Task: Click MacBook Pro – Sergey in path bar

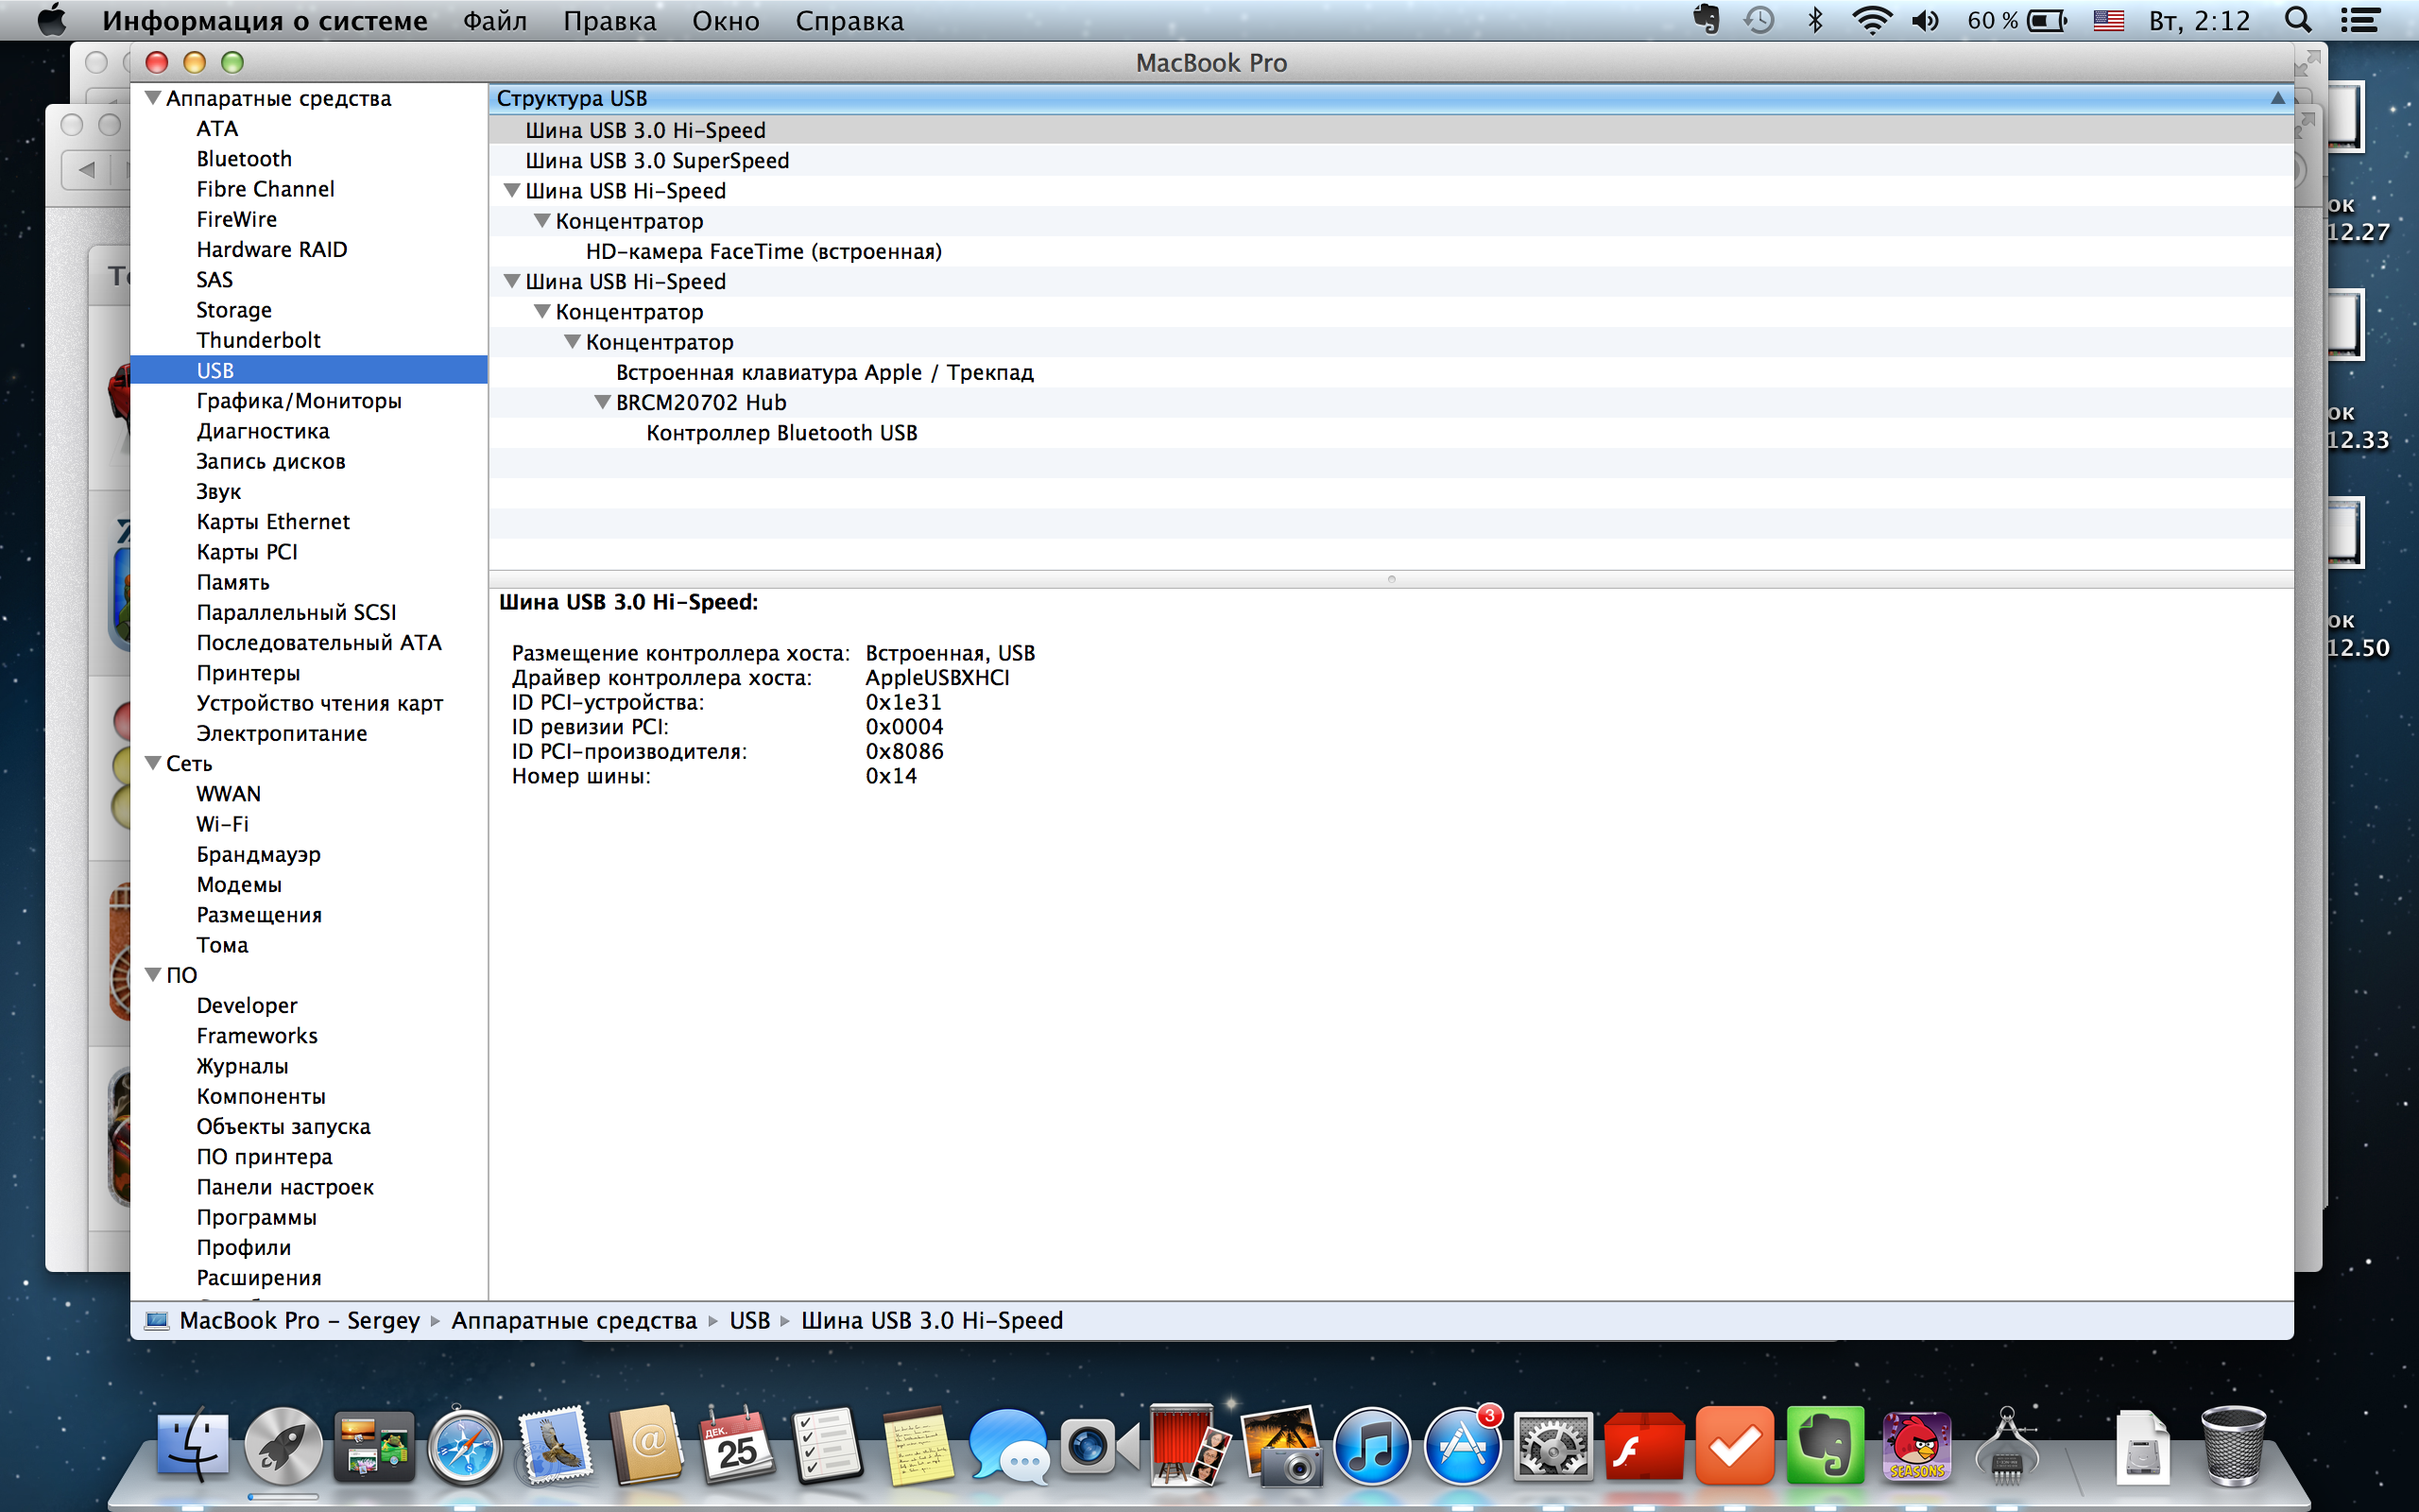Action: [300, 1320]
